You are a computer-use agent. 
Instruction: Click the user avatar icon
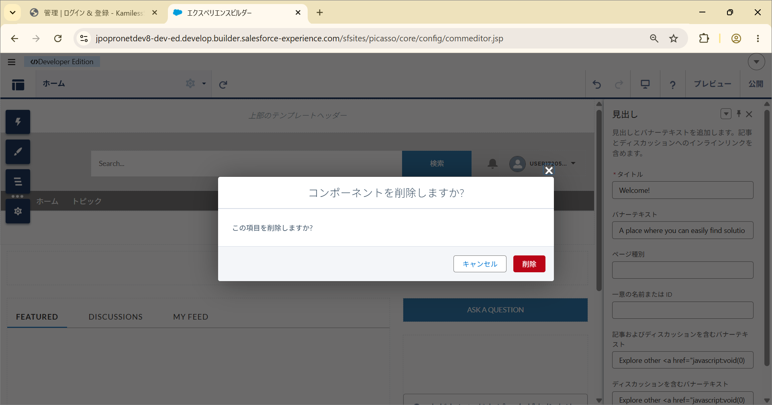(x=517, y=164)
